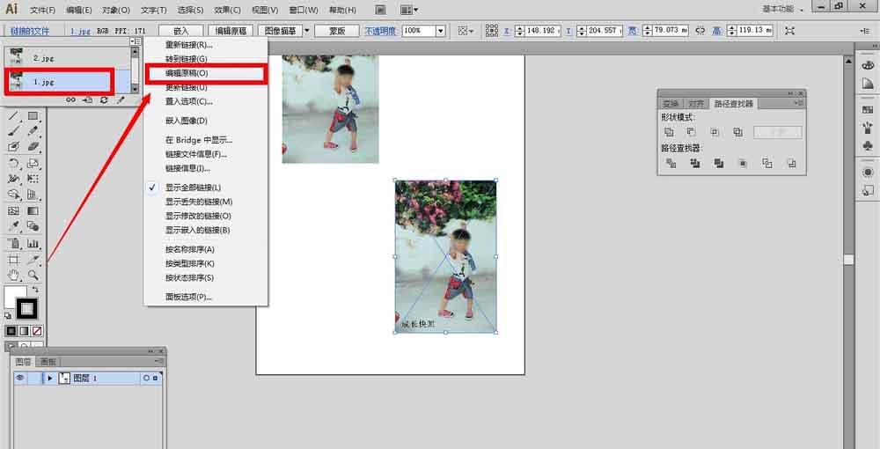Select the Eraser tool

point(33,147)
